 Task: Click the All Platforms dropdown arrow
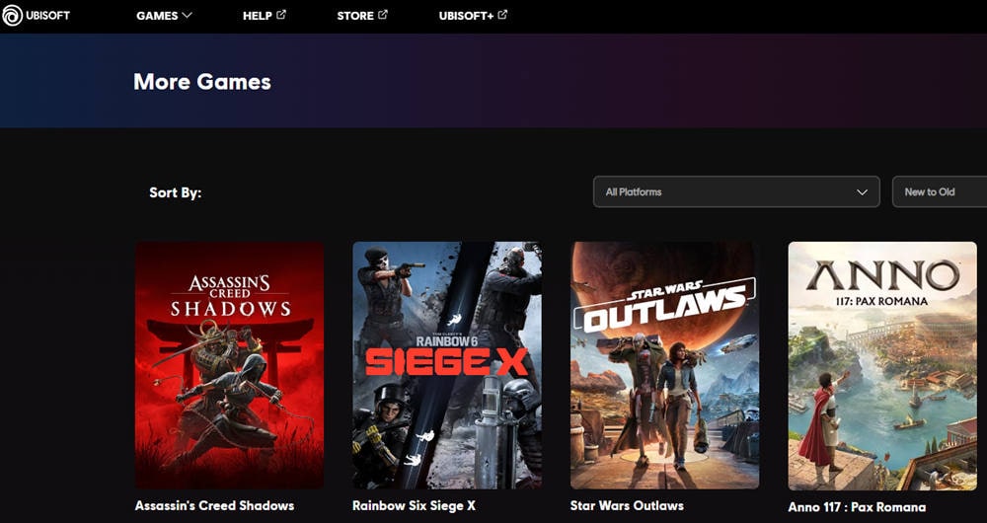tap(863, 192)
